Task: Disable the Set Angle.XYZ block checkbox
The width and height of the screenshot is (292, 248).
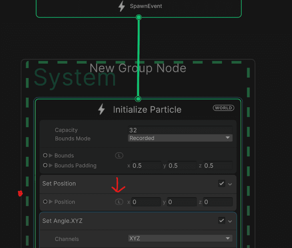Action: pos(222,221)
